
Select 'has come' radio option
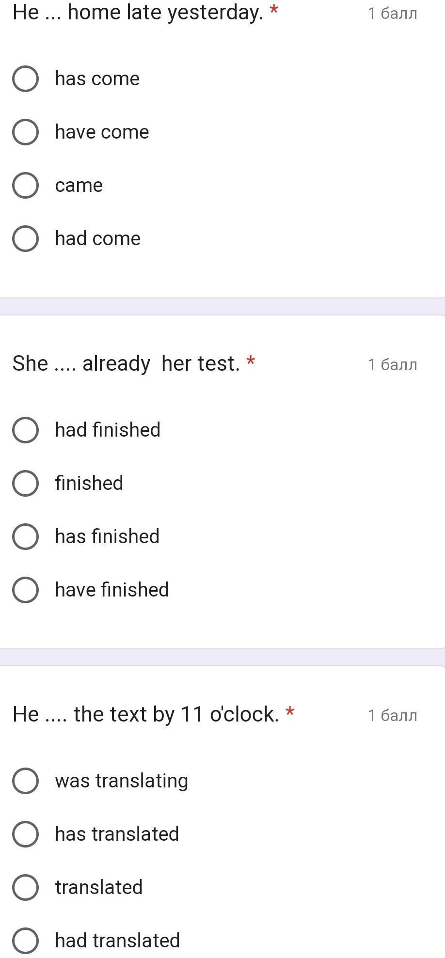[25, 79]
